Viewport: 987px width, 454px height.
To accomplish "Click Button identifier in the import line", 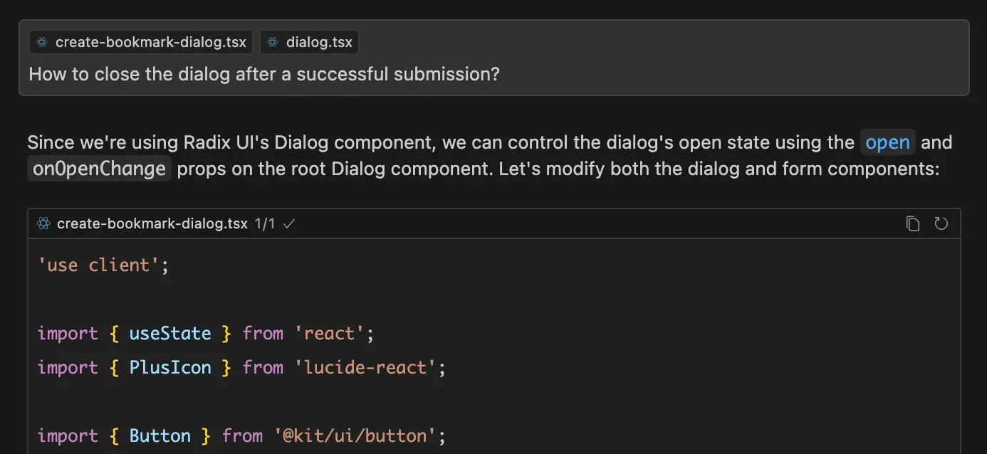I will coord(160,435).
